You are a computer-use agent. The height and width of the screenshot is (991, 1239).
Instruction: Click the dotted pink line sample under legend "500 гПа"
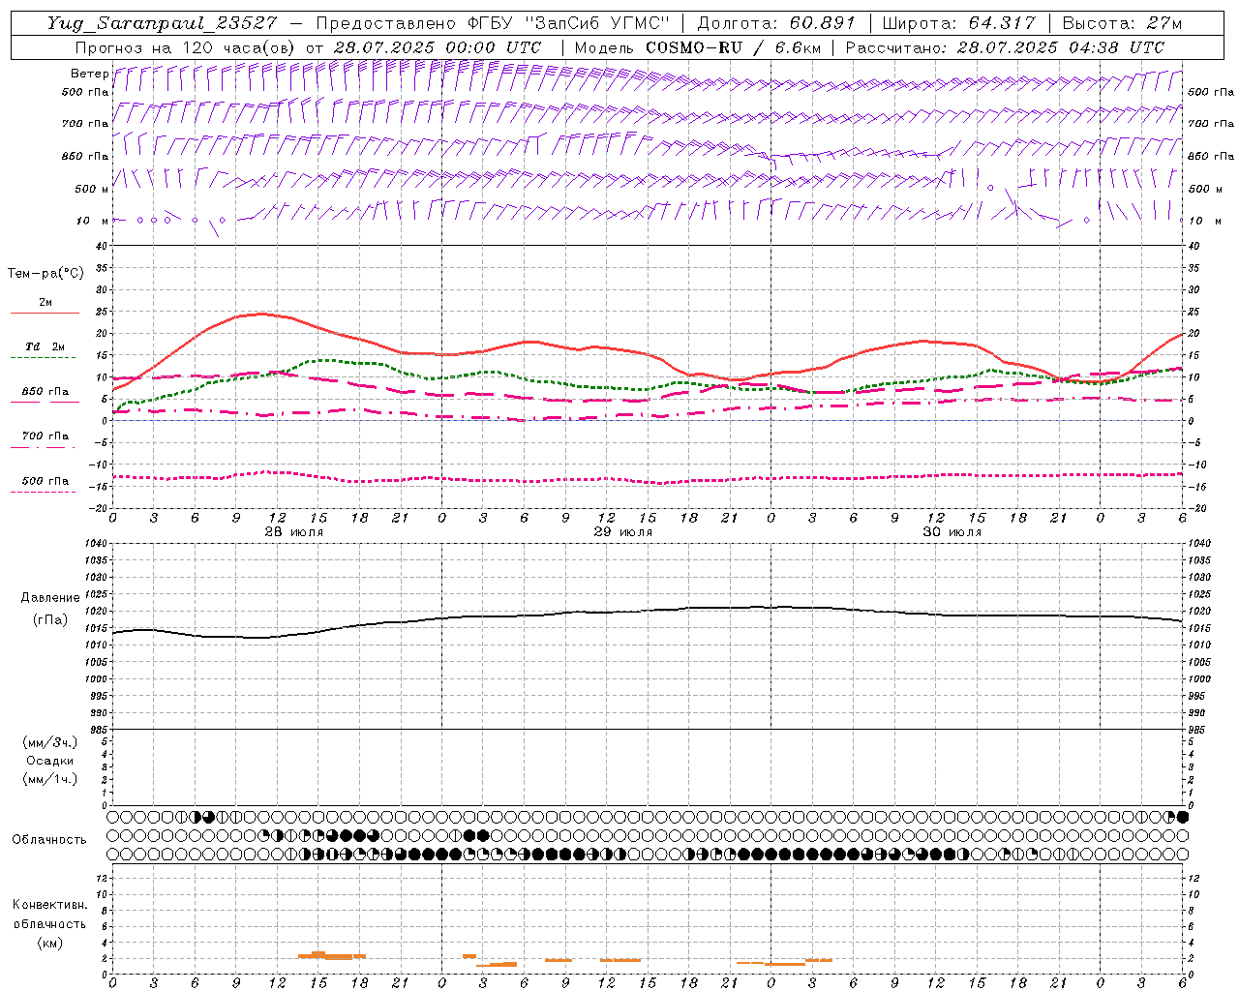(44, 492)
